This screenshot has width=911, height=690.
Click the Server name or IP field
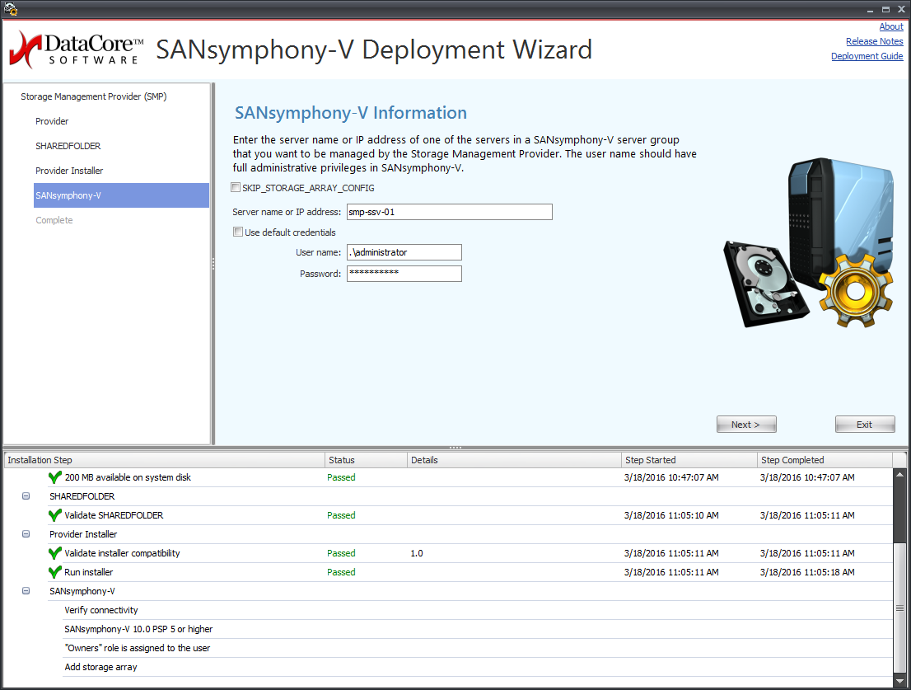click(x=449, y=212)
